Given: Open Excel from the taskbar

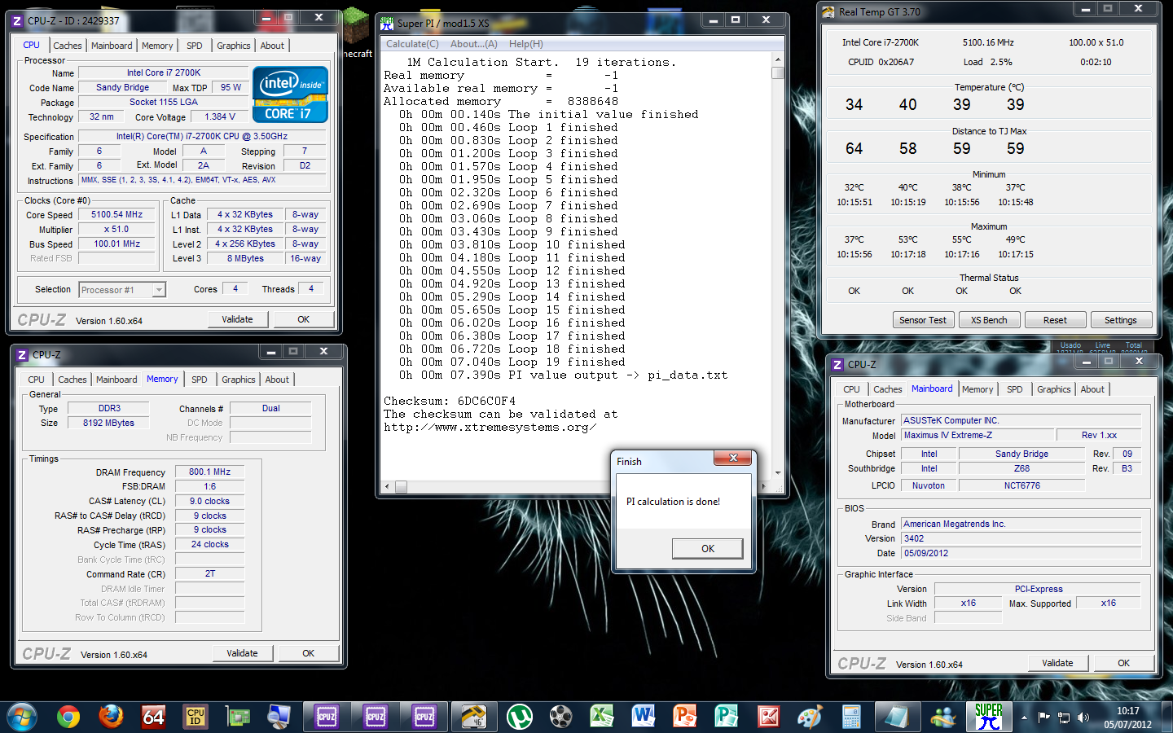Looking at the screenshot, I should pyautogui.click(x=602, y=717).
